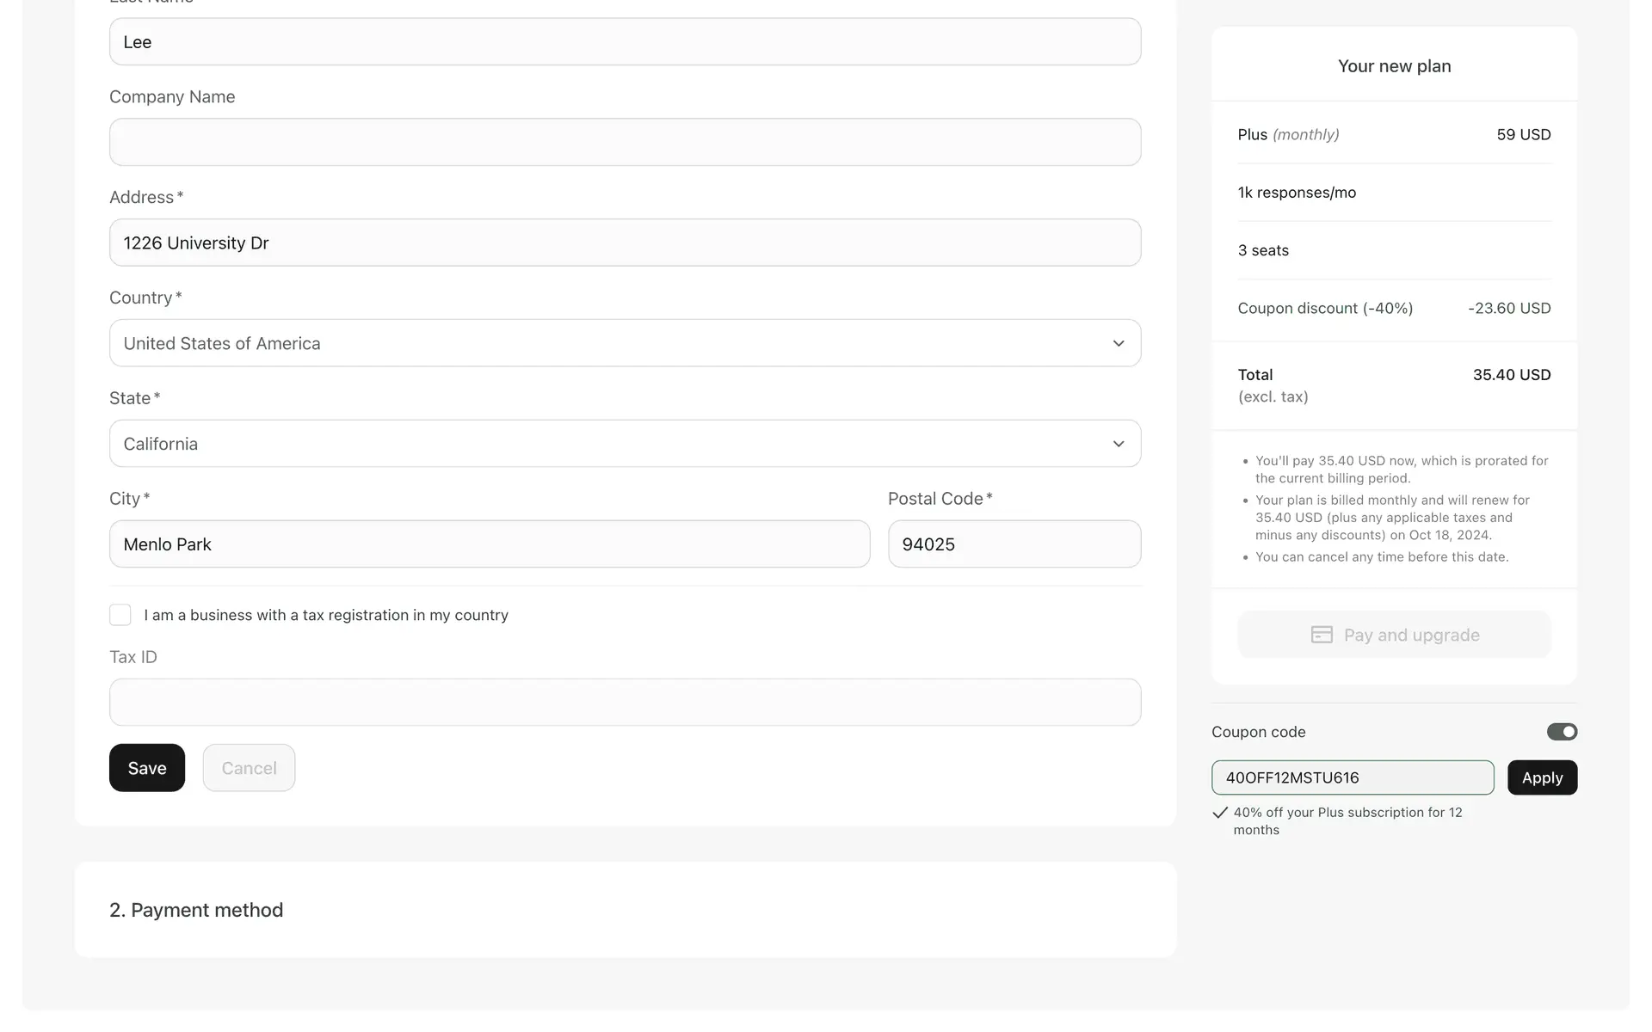1652x1032 pixels.
Task: Click the Cancel button
Action: 249,768
